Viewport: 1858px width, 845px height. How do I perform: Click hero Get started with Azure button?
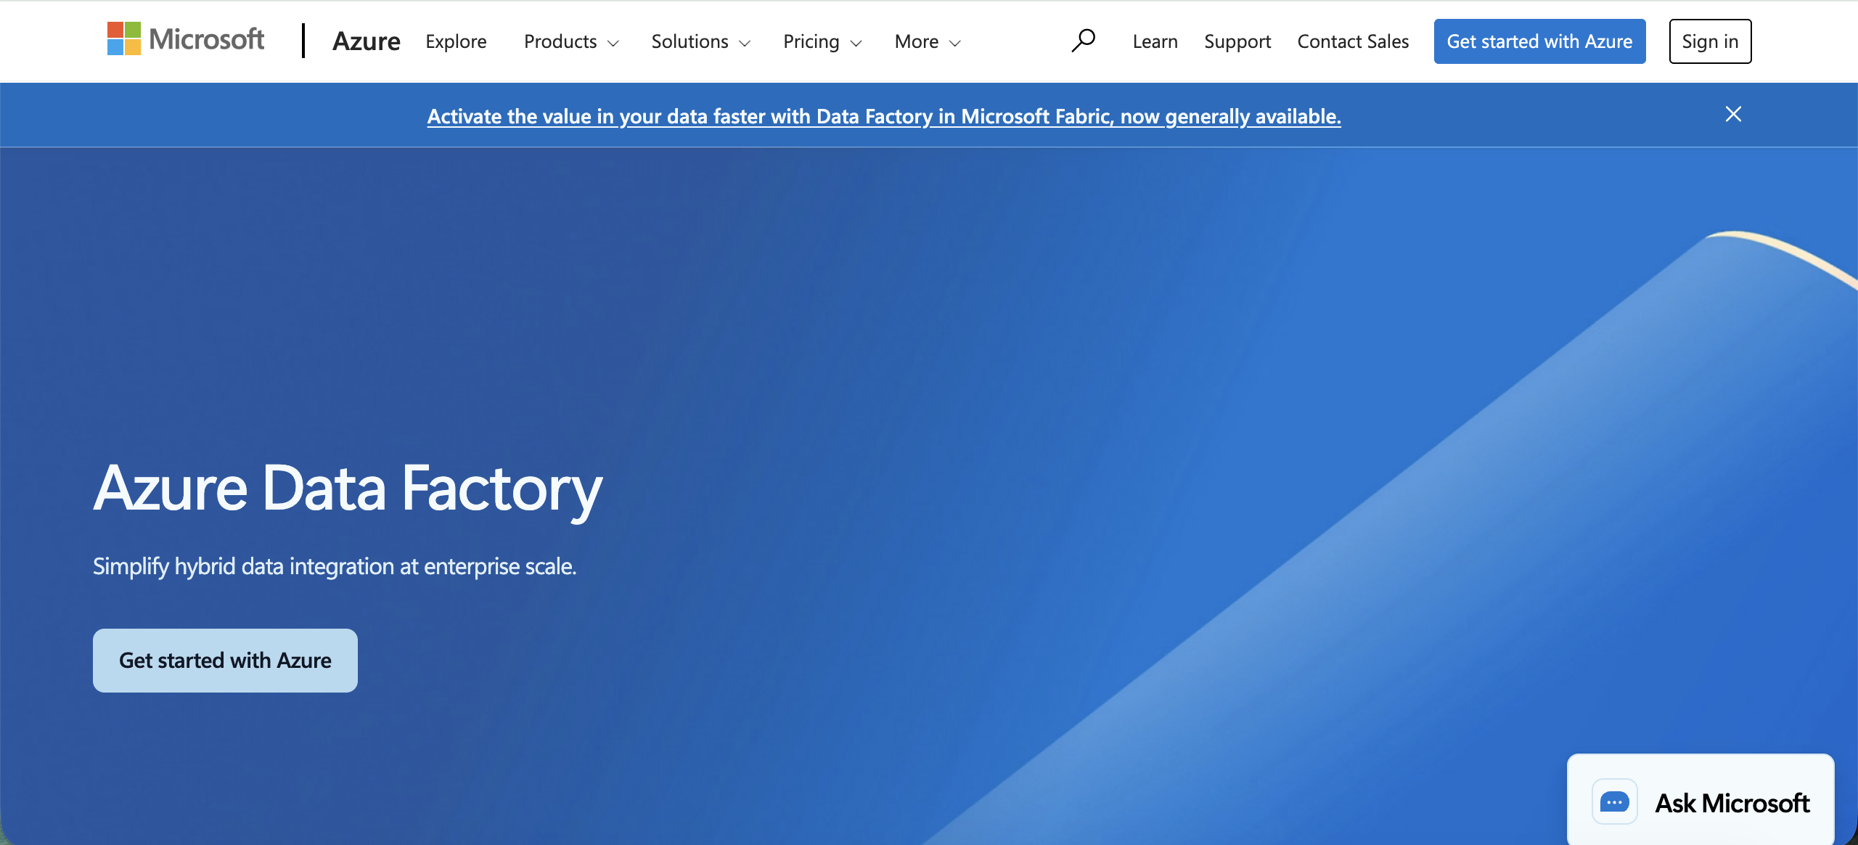pyautogui.click(x=225, y=661)
